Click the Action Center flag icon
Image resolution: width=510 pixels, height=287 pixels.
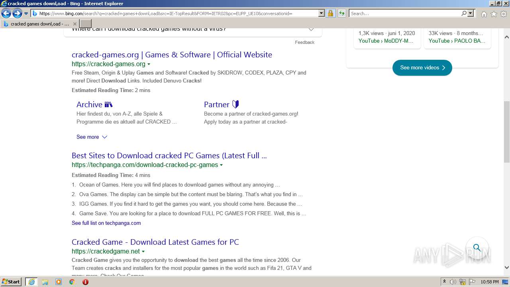point(472,282)
